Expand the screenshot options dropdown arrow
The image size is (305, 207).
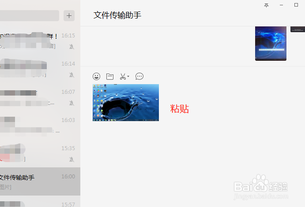pyautogui.click(x=128, y=76)
